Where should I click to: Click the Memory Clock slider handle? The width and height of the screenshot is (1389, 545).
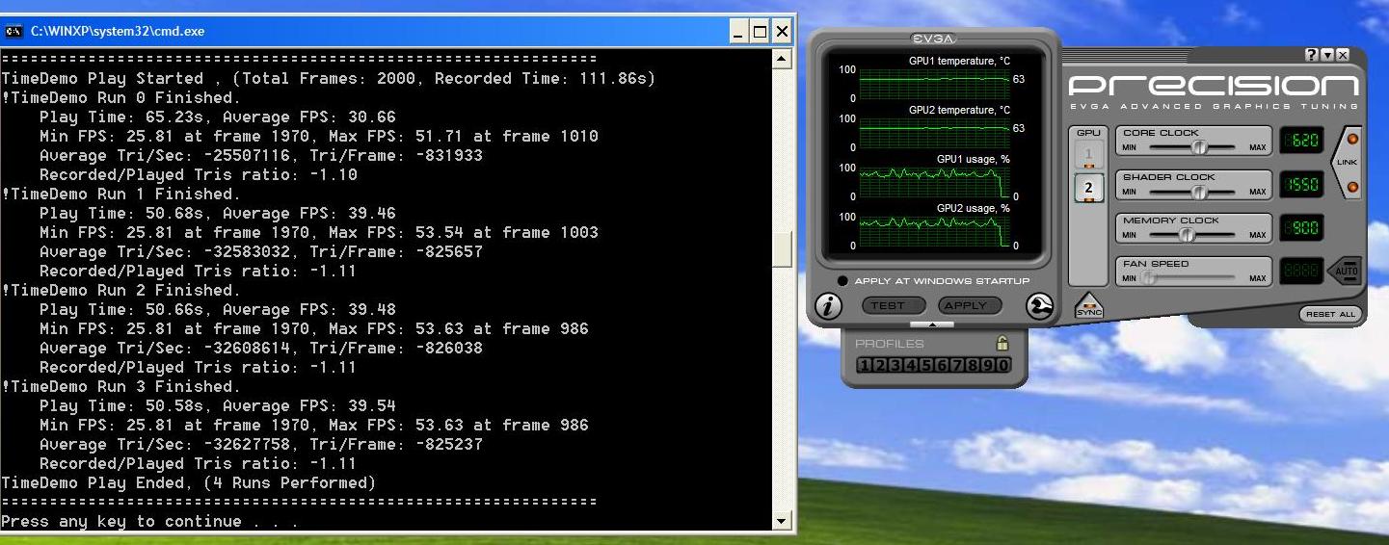coord(1187,235)
